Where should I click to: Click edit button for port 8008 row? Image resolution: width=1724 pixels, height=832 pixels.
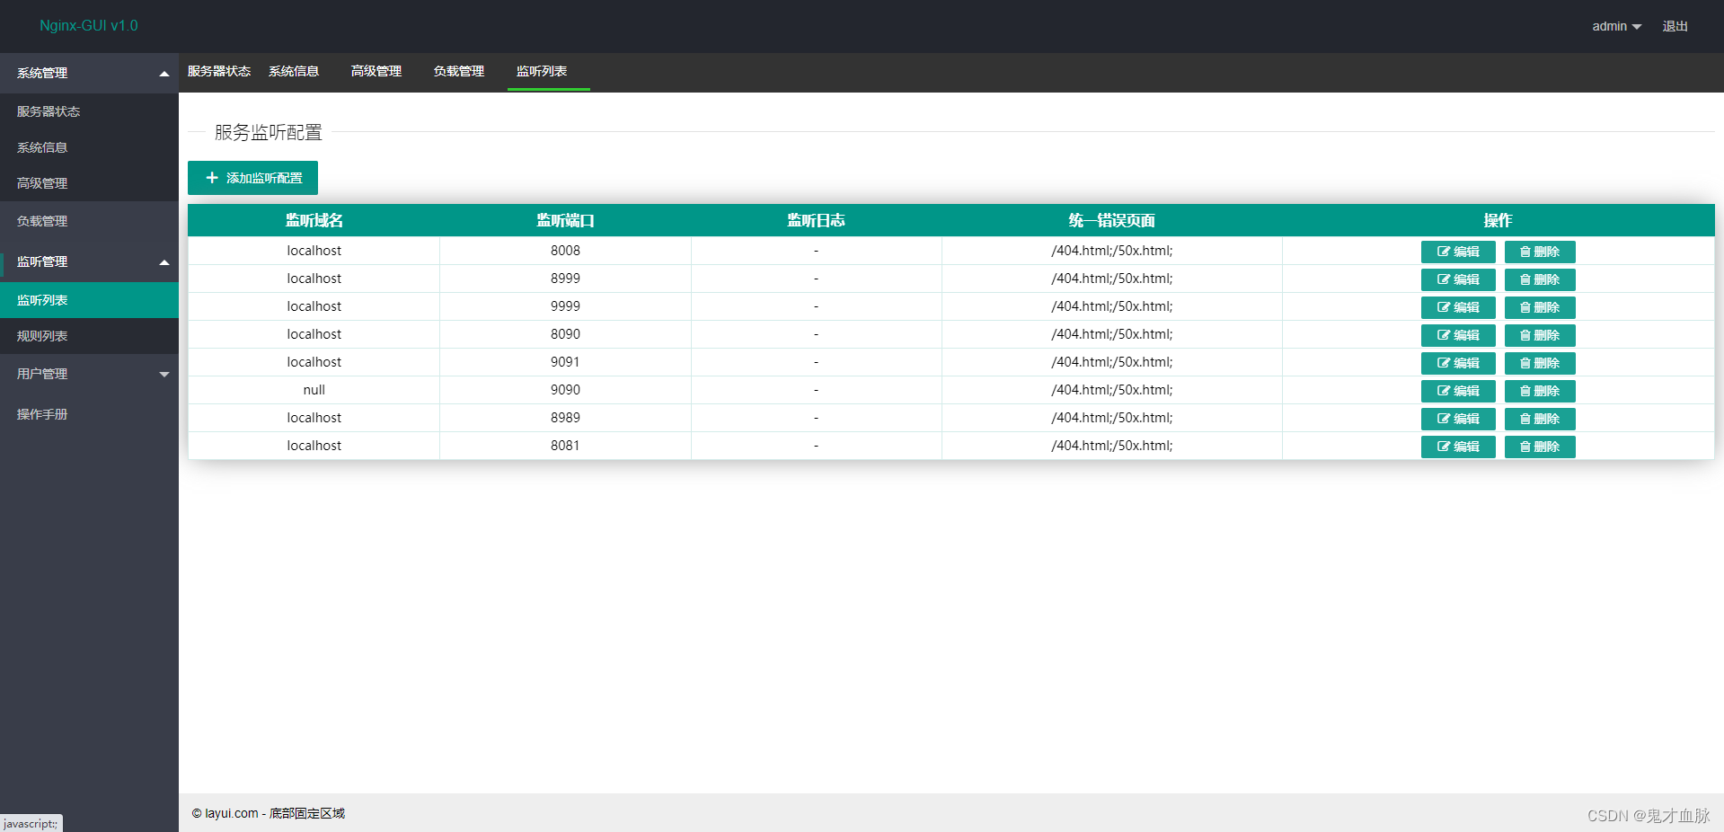pos(1458,252)
